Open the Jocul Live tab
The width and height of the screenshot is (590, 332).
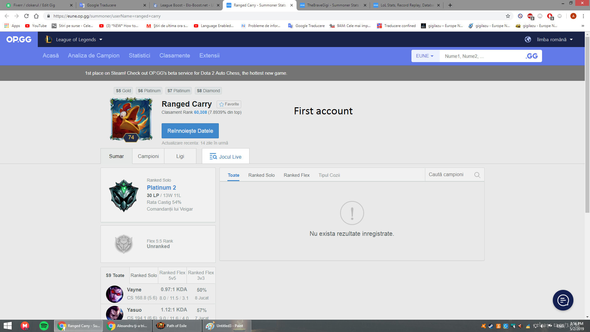226,156
